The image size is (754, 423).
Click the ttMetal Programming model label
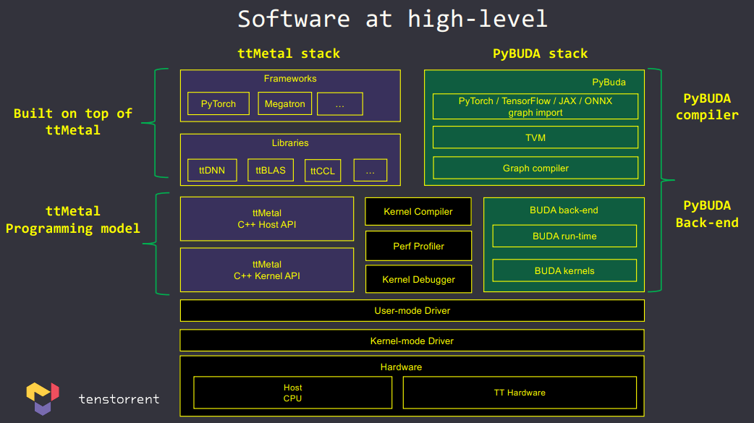72,220
